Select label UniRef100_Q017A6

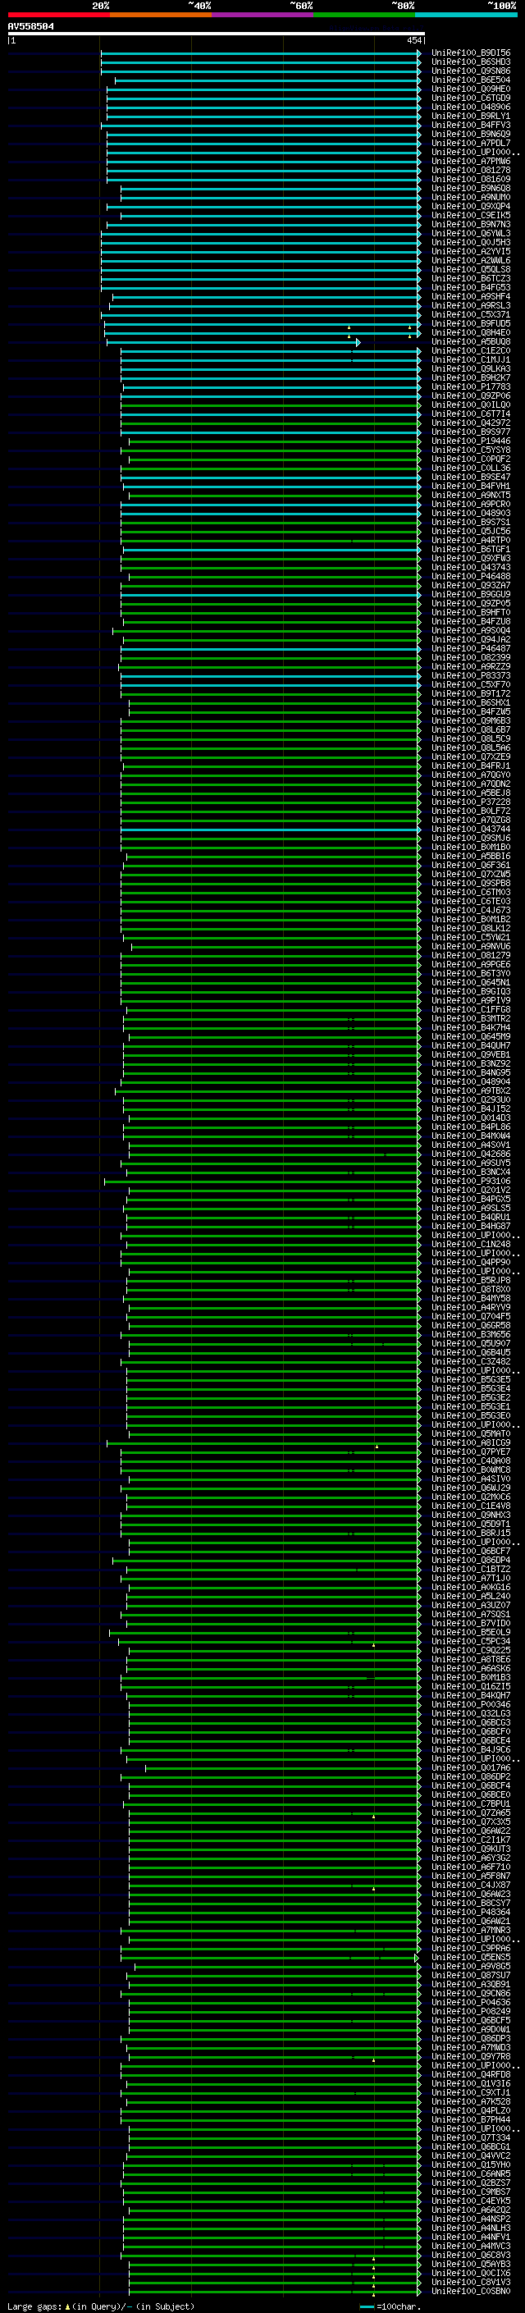click(471, 1767)
